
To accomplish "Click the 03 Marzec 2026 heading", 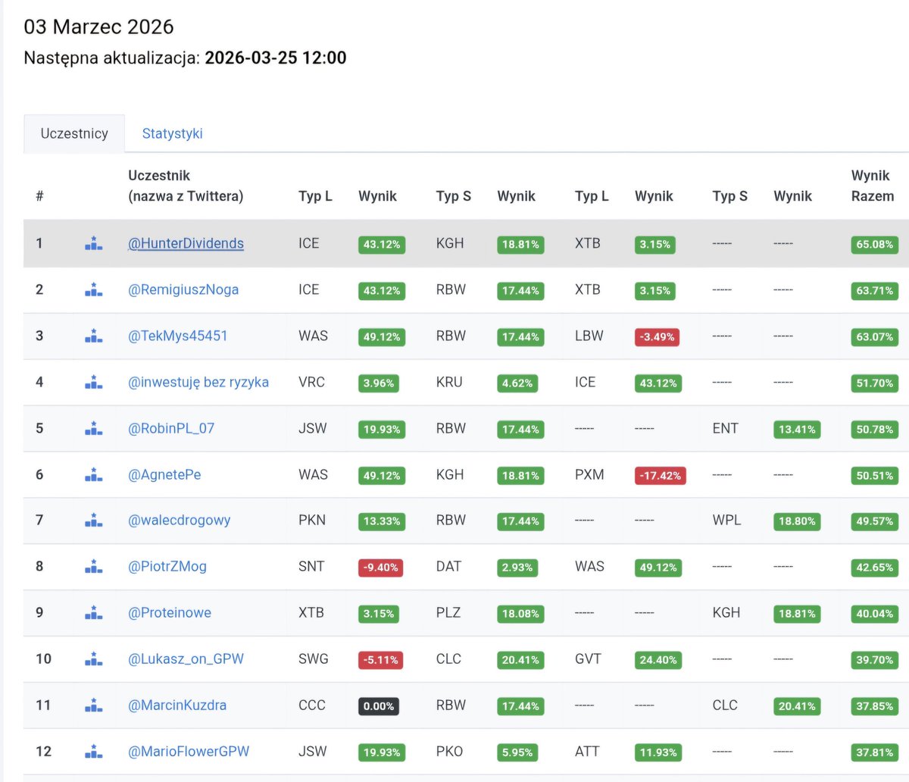I will [x=99, y=27].
